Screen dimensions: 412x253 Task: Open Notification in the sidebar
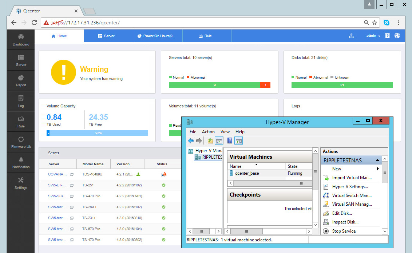[21, 163]
